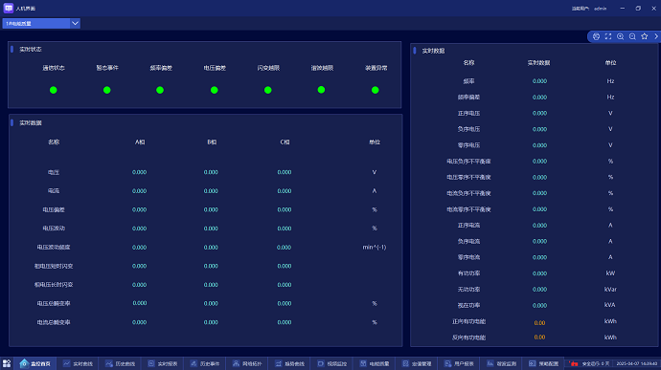This screenshot has width=661, height=370.
Task: Click the dropdown arrow beside 1#电能质量
Action: 75,24
